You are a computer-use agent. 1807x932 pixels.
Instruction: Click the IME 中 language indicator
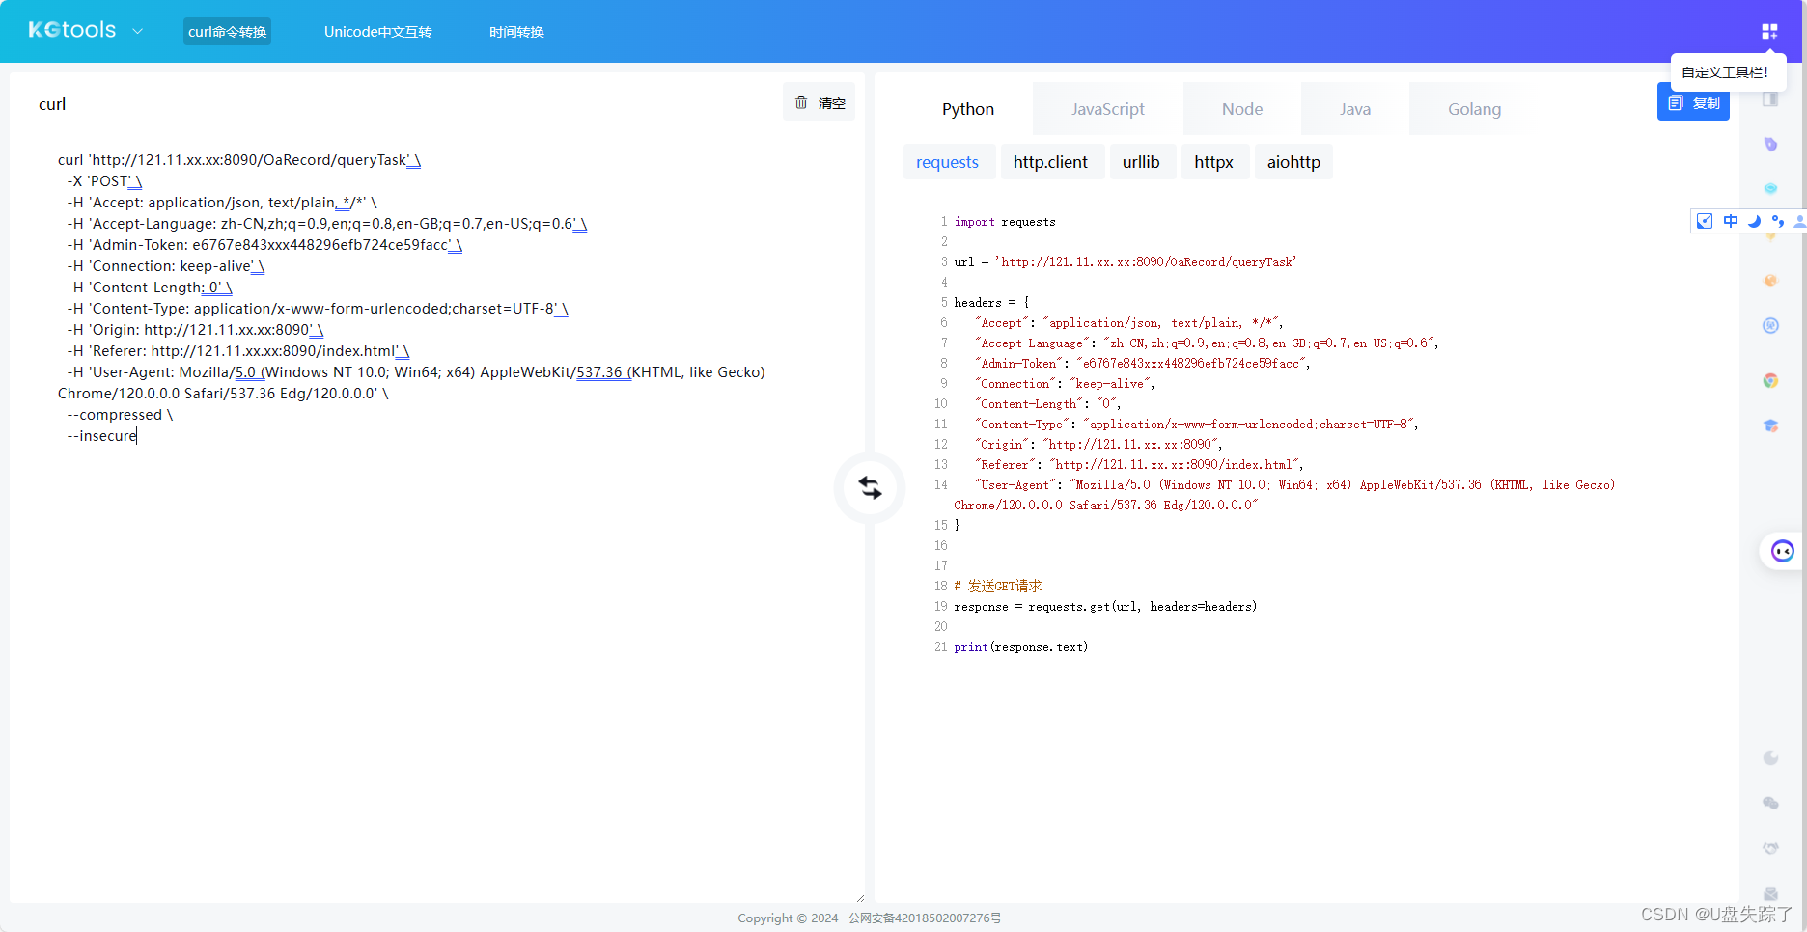pyautogui.click(x=1730, y=221)
